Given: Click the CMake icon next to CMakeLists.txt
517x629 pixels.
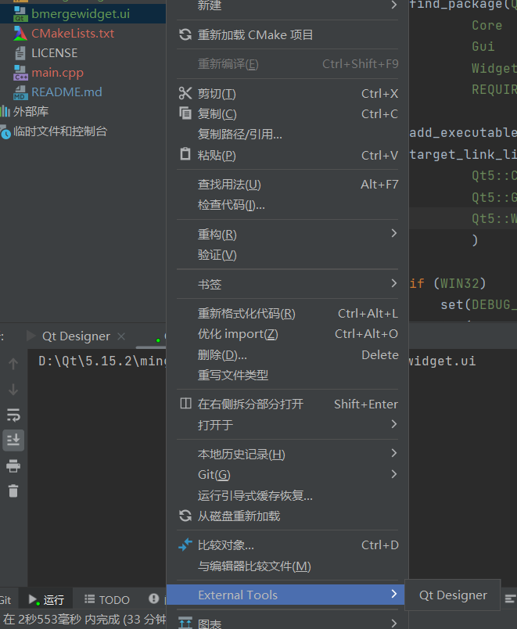Looking at the screenshot, I should pyautogui.click(x=22, y=33).
